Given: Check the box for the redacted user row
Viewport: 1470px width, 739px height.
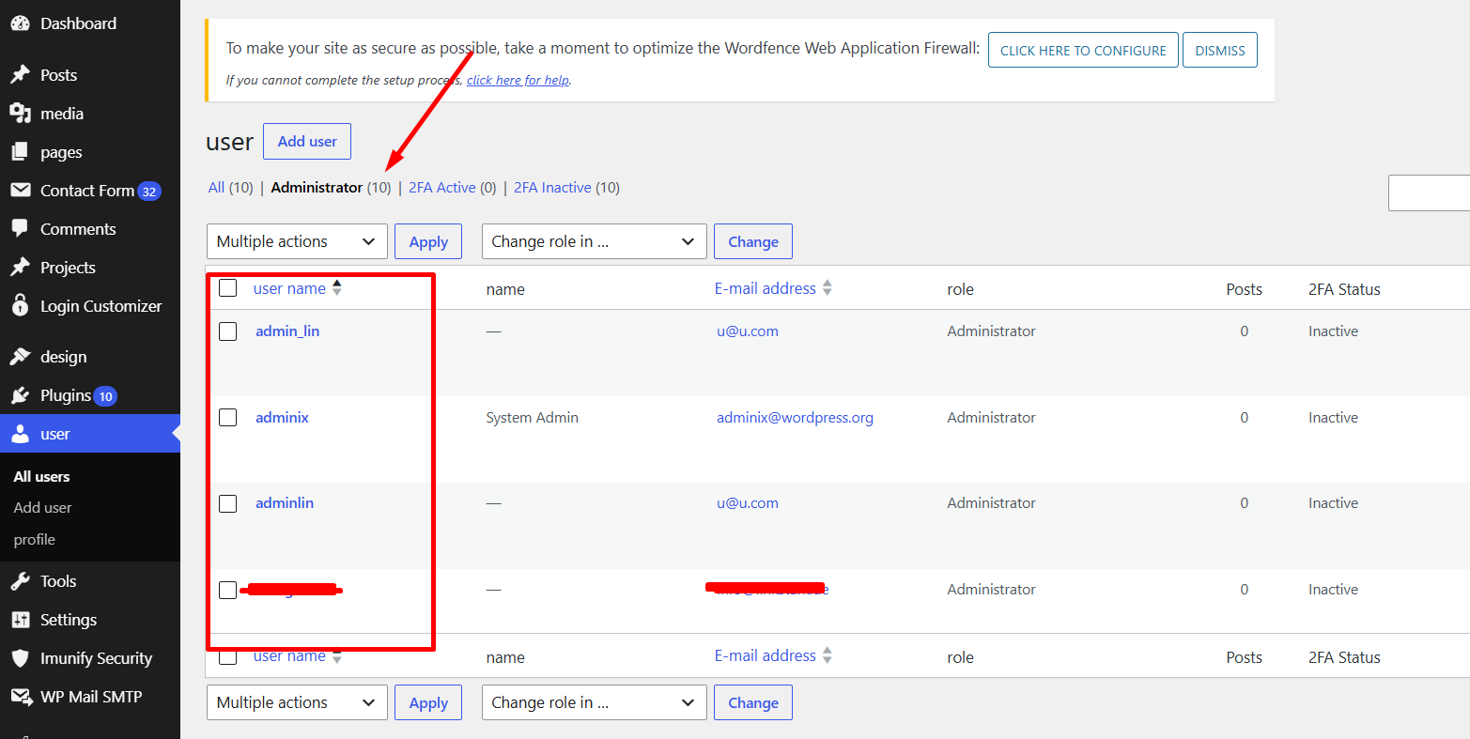Looking at the screenshot, I should pos(227,590).
